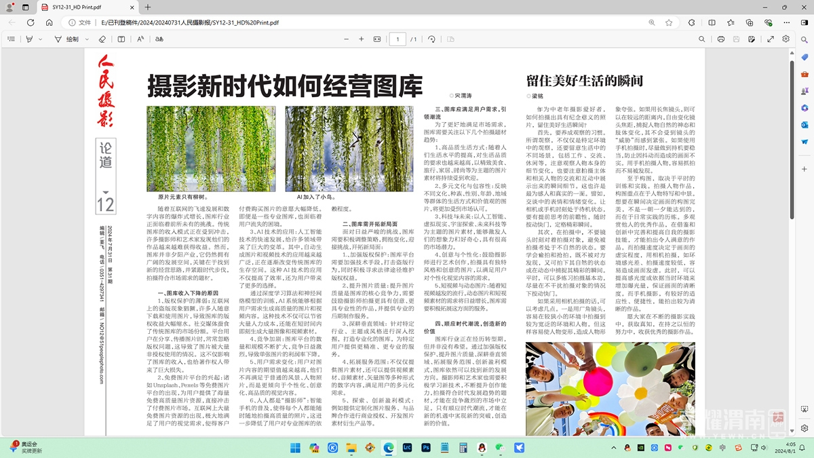The width and height of the screenshot is (814, 458).
Task: Click the page number input field
Action: point(397,39)
